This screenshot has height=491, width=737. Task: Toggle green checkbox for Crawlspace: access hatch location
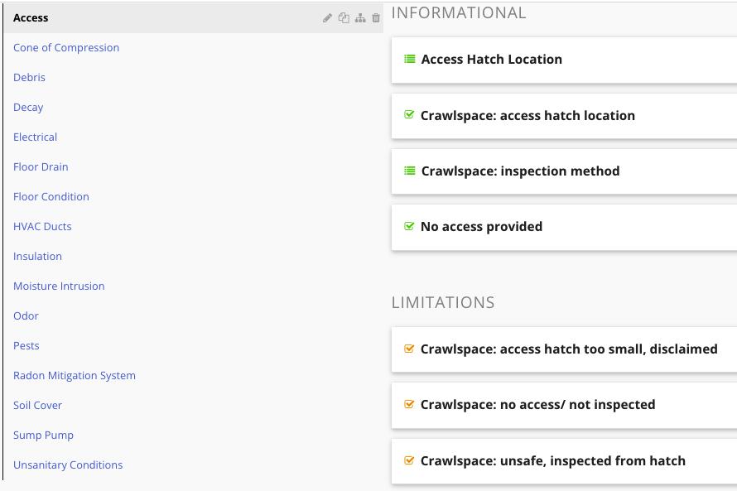(409, 114)
